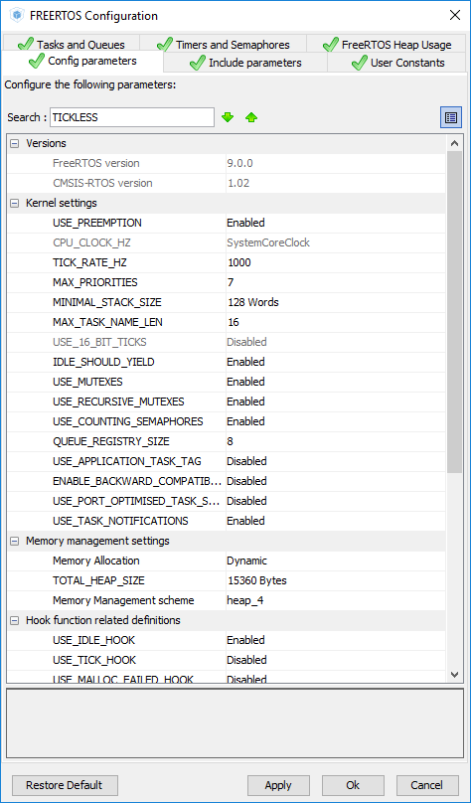Collapse Hook function related definitions section
Viewport: 471px width, 803px height.
pyautogui.click(x=15, y=620)
